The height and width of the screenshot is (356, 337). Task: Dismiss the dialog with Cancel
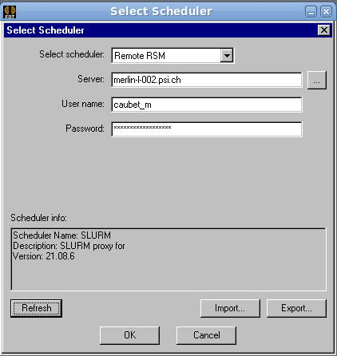pos(206,335)
